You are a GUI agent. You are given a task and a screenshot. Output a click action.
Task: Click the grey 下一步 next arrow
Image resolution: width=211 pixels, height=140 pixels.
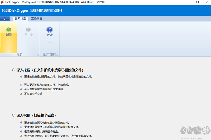pyautogui.click(x=28, y=30)
